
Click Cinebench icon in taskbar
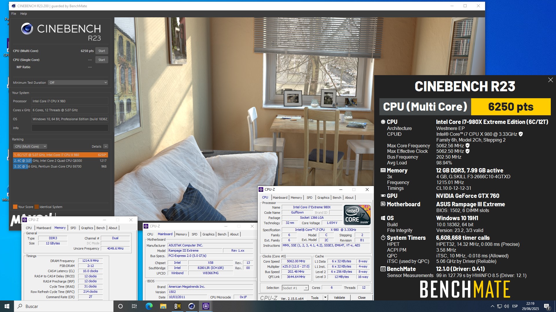191,306
